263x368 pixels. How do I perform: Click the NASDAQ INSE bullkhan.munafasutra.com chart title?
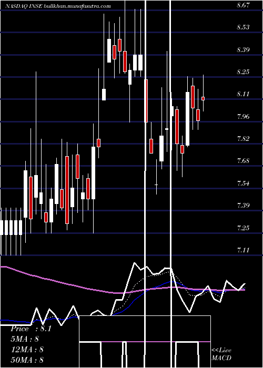58,6
